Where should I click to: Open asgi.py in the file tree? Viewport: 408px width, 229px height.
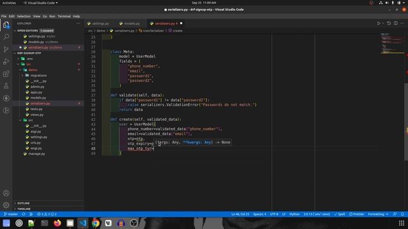coord(36,132)
